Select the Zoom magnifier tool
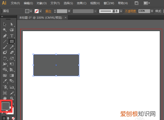The image size is (164, 120). click(12, 98)
